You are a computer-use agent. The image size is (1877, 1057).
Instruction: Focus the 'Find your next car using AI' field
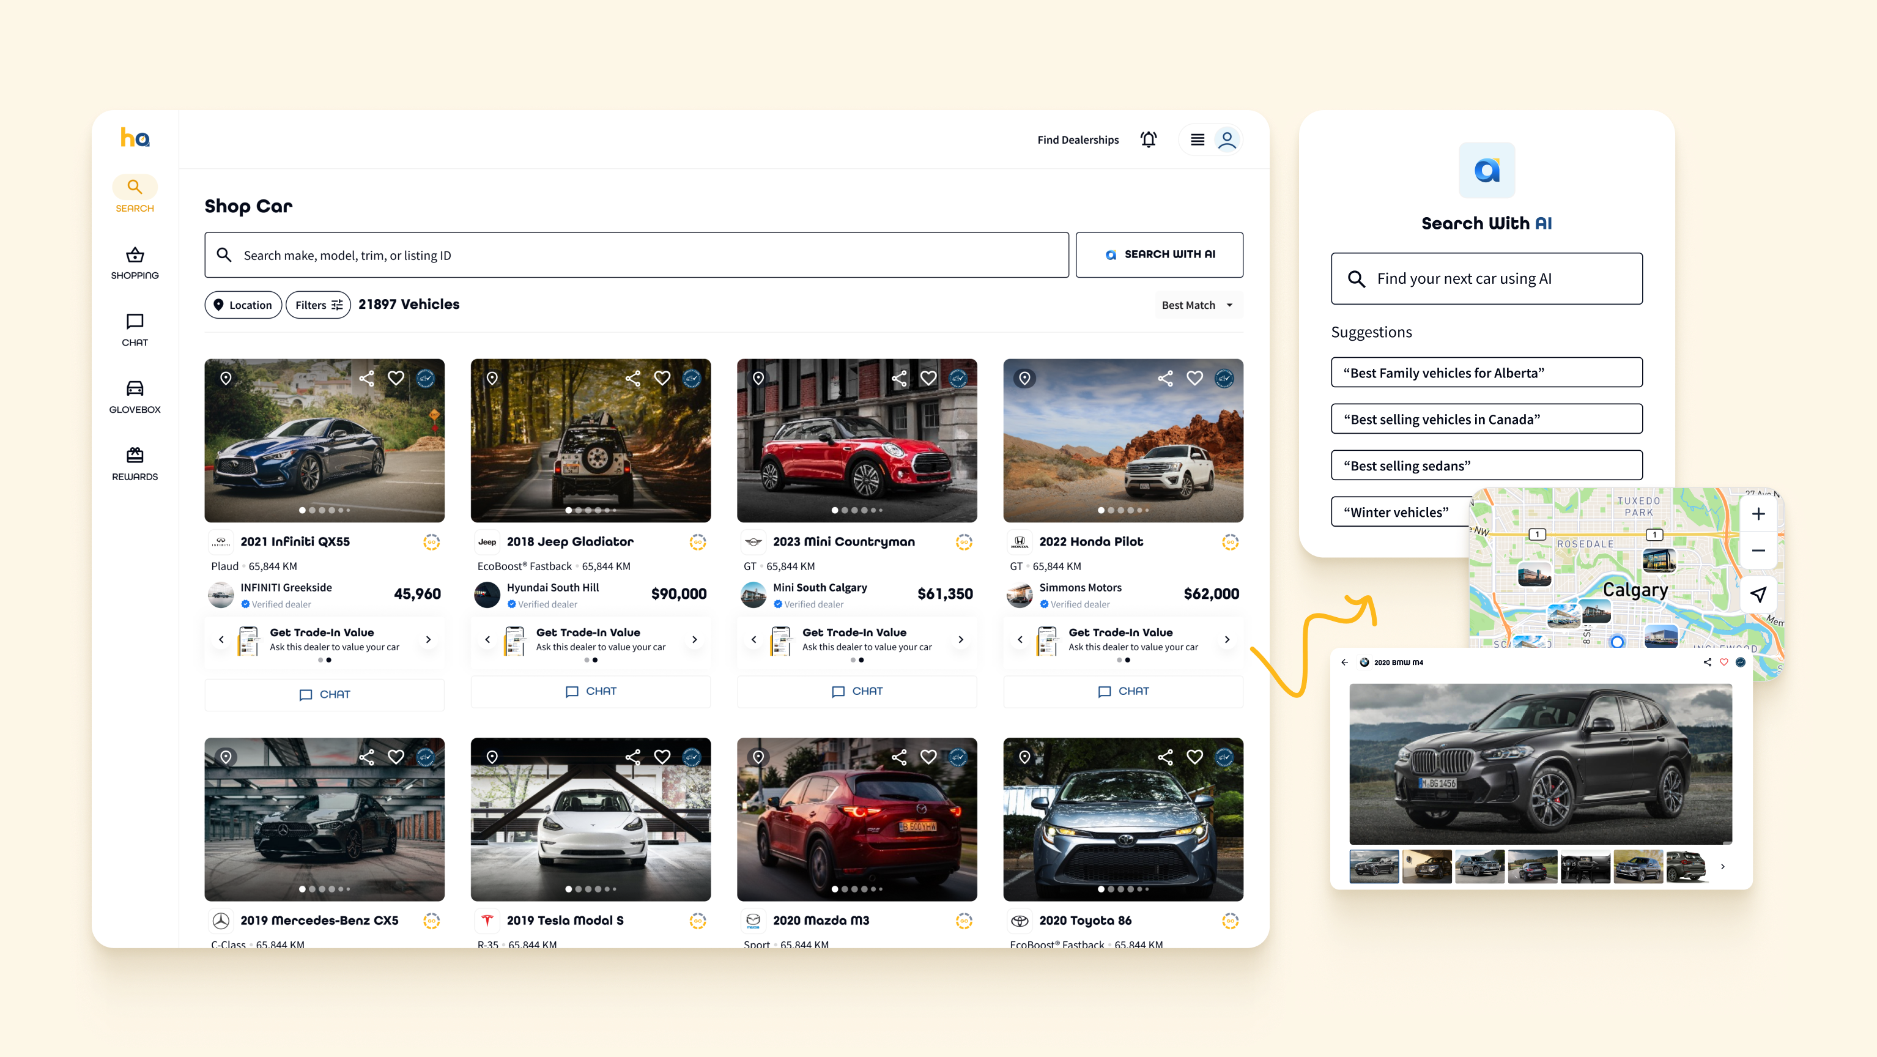[1486, 278]
